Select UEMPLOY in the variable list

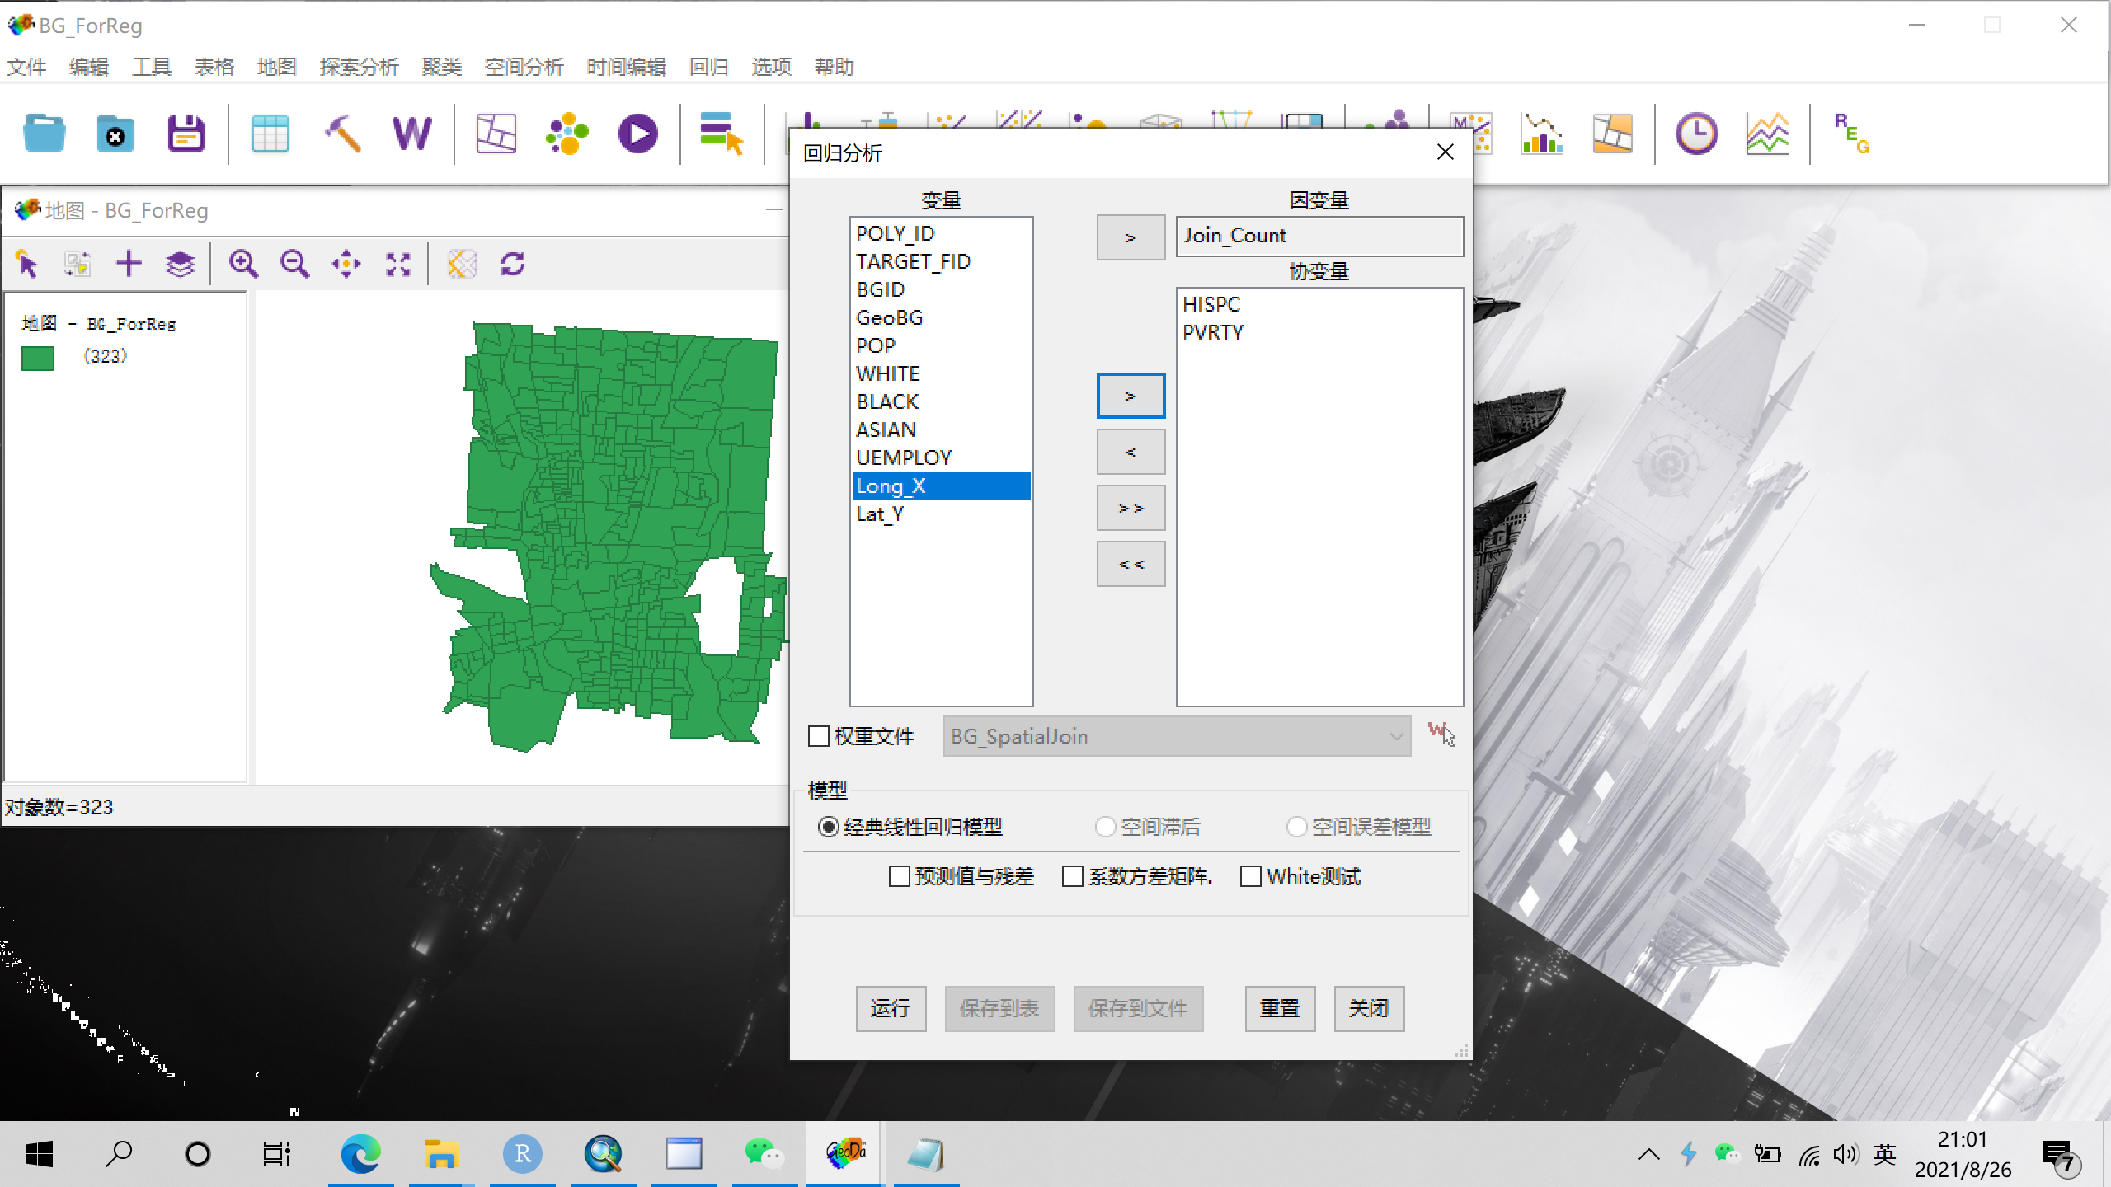click(x=904, y=457)
